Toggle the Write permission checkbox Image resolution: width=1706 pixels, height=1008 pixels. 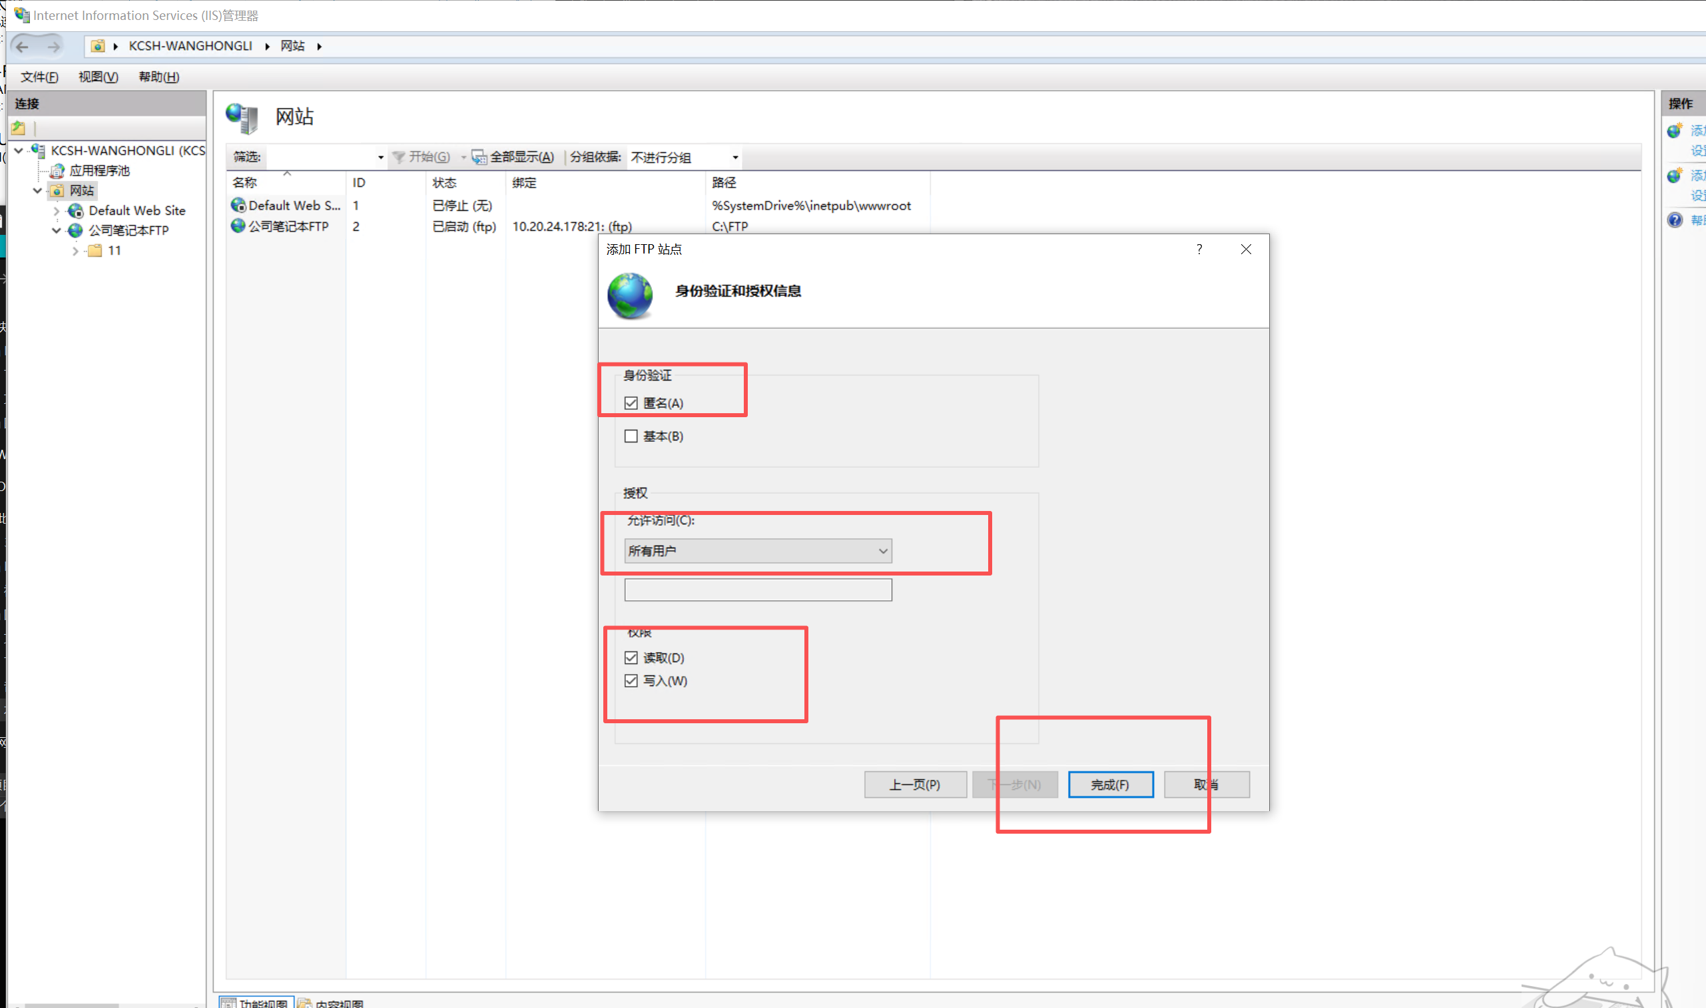pos(631,681)
